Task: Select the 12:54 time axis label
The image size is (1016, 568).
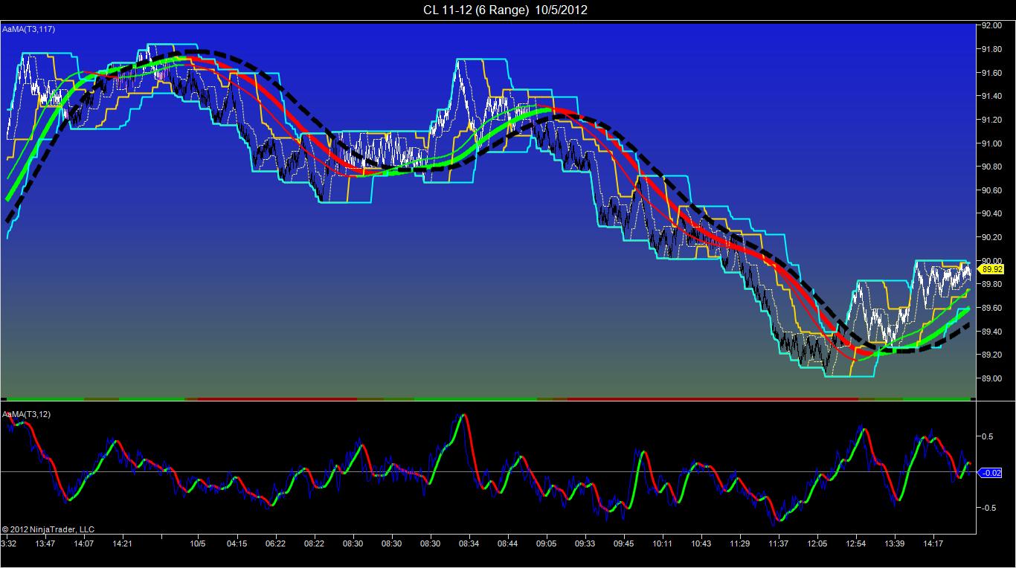Action: point(856,543)
